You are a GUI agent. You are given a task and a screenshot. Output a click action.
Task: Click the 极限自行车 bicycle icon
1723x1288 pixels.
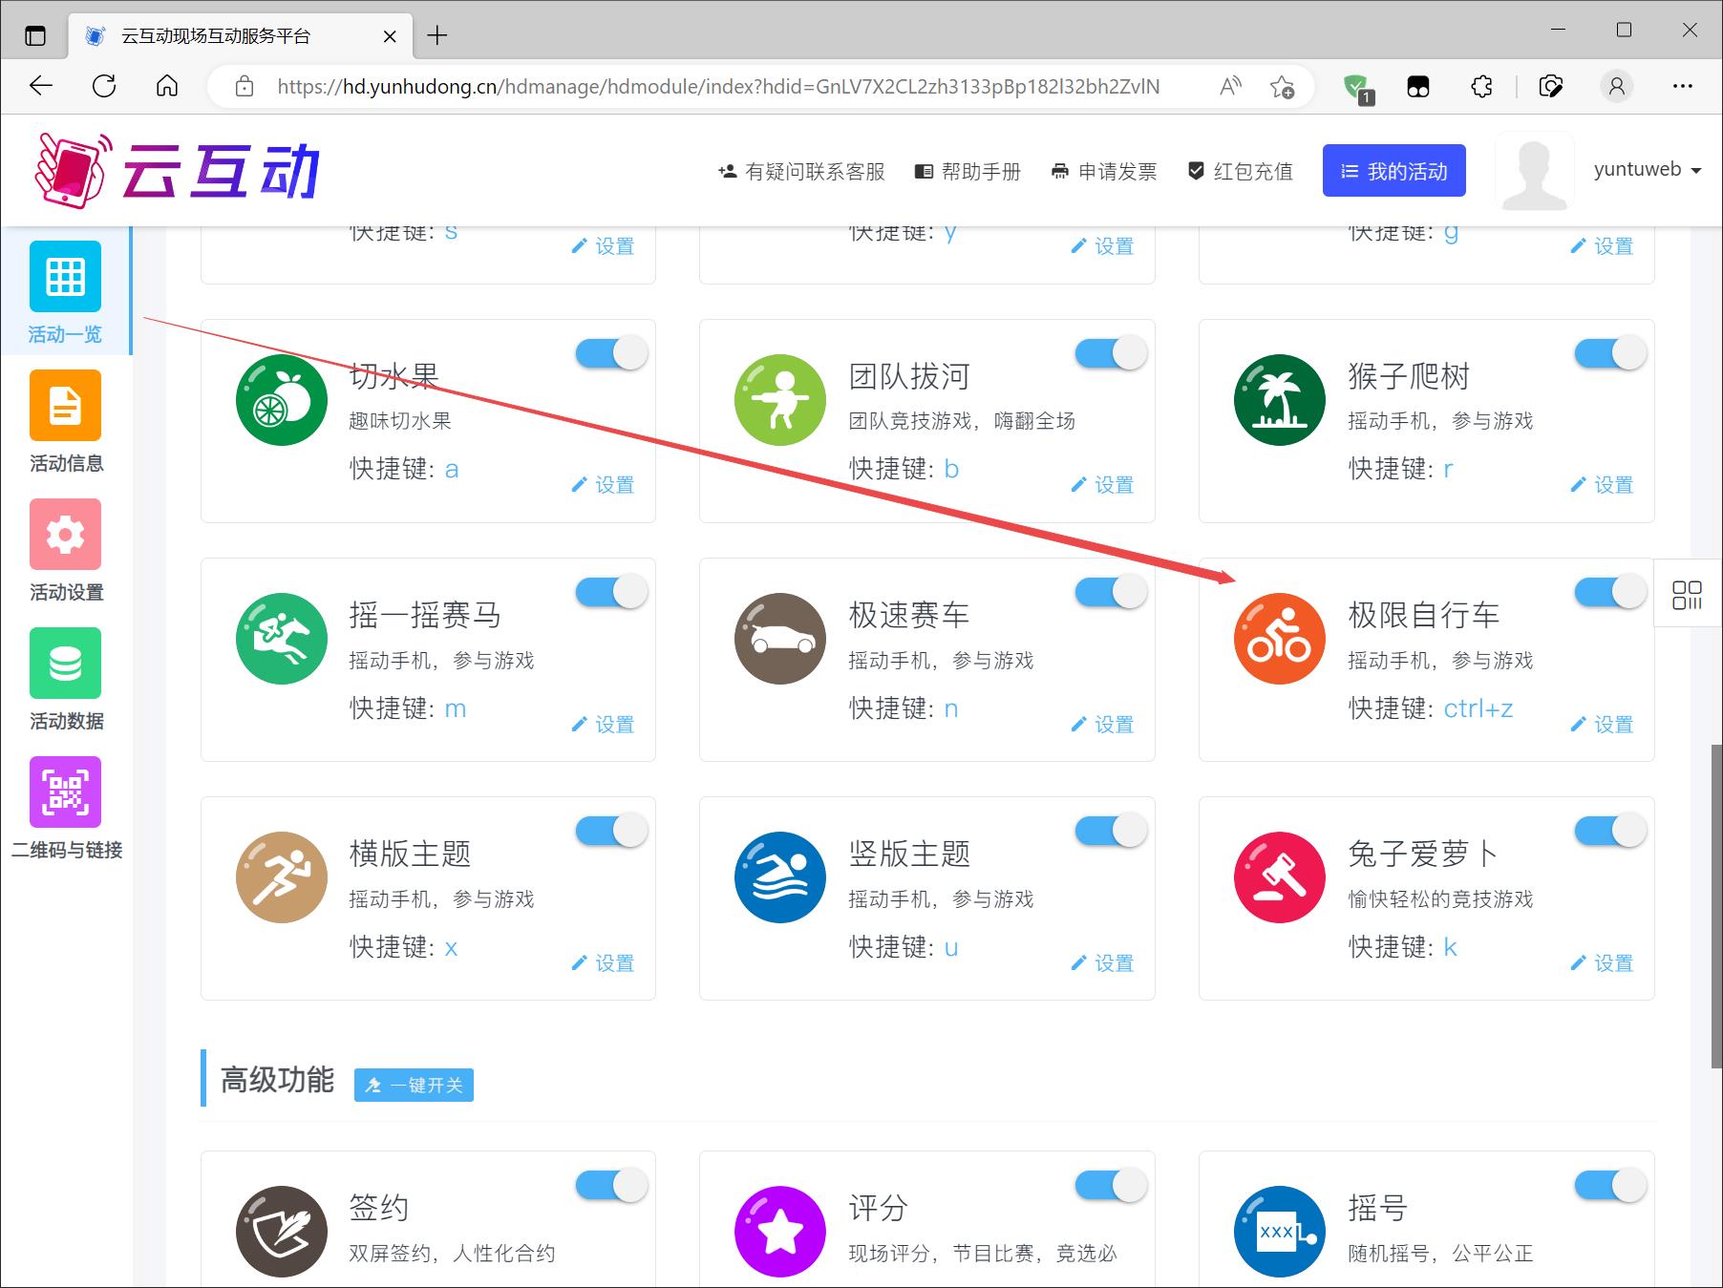(1280, 639)
